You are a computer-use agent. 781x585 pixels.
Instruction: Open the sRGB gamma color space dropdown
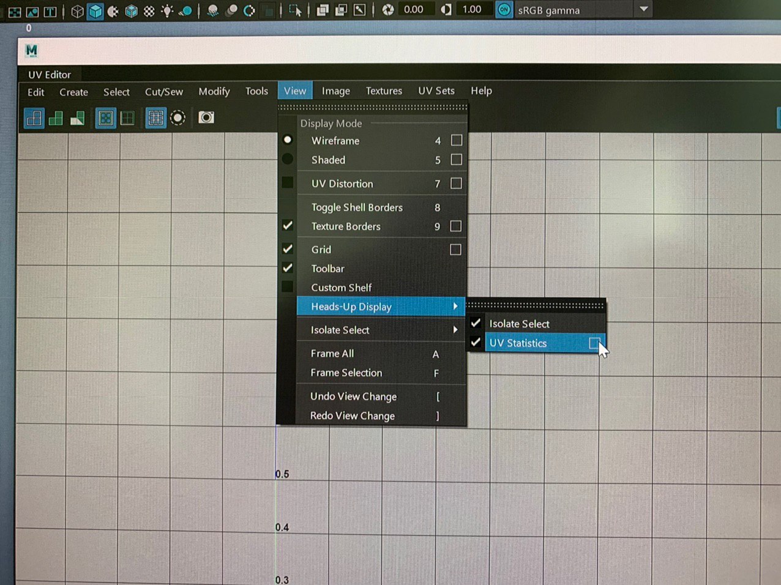click(x=584, y=10)
